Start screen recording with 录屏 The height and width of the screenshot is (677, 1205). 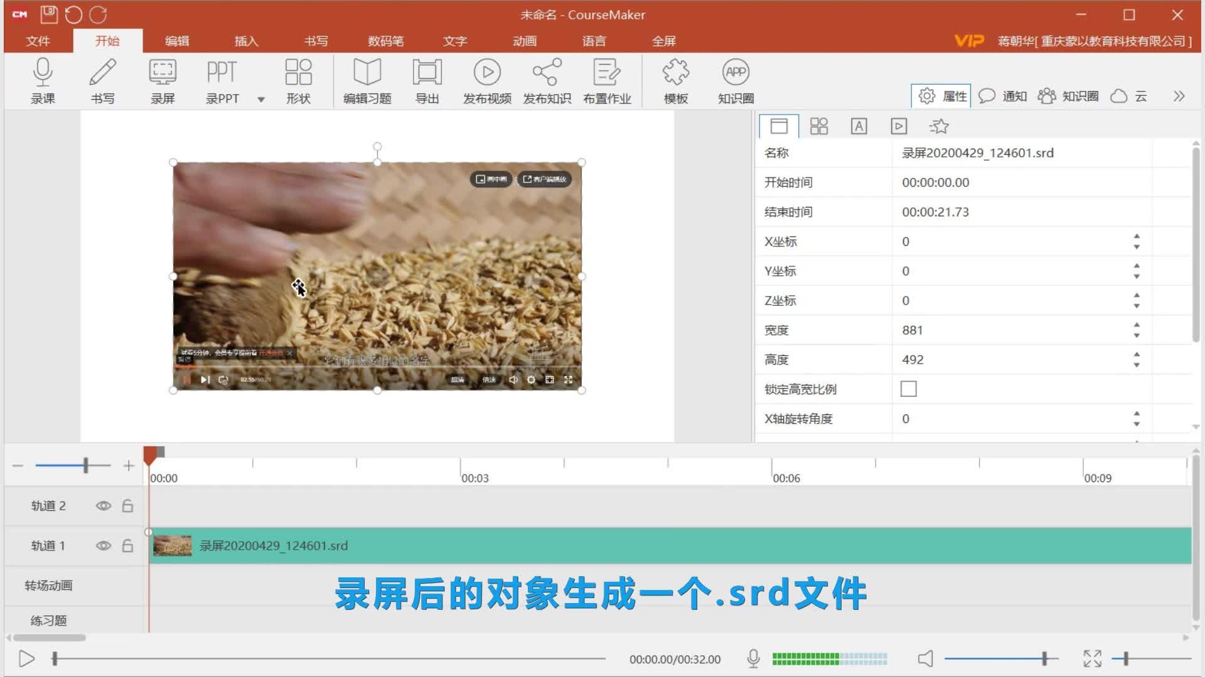[x=163, y=80]
